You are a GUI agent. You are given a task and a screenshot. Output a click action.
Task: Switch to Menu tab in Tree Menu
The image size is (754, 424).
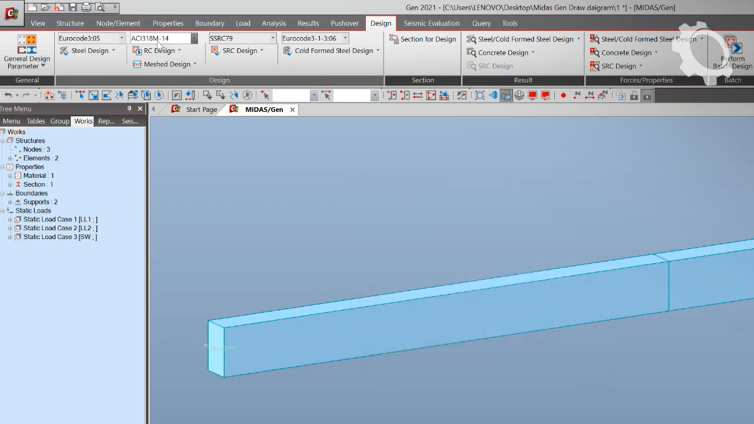(x=11, y=121)
